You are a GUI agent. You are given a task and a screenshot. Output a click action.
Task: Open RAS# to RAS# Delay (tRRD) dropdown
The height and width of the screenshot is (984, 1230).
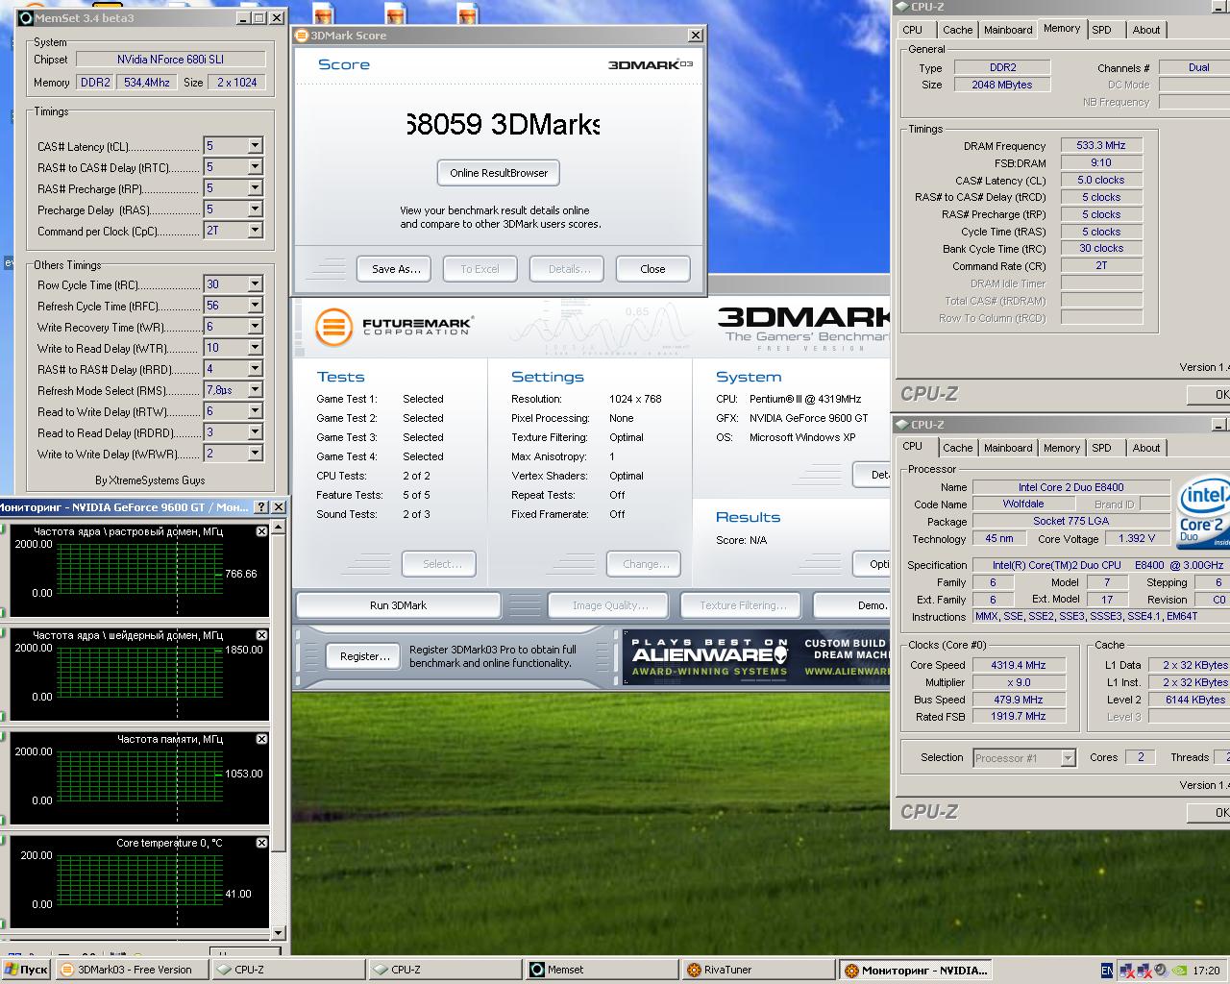coord(255,369)
